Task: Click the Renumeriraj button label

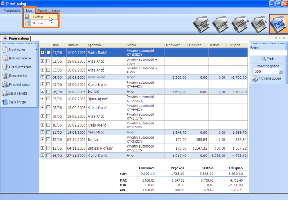Action: (18, 76)
